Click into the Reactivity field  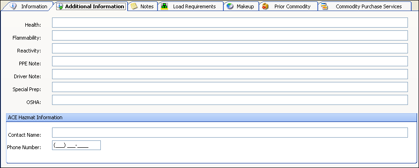click(x=230, y=48)
